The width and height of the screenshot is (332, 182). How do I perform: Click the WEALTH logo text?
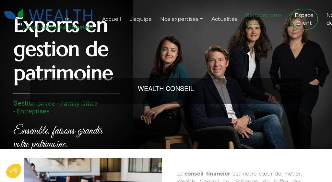(x=61, y=16)
